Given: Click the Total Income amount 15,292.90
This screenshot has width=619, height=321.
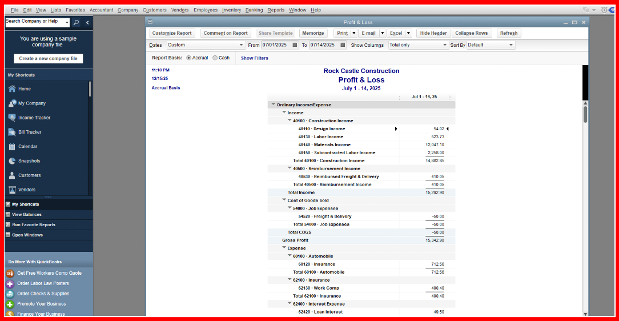Looking at the screenshot, I should 435,192.
